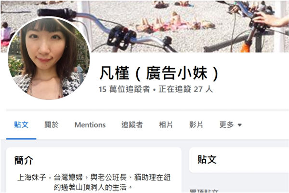Image resolution: width=289 pixels, height=193 pixels.
Task: Open the circular profile picture
Action: pos(49,58)
